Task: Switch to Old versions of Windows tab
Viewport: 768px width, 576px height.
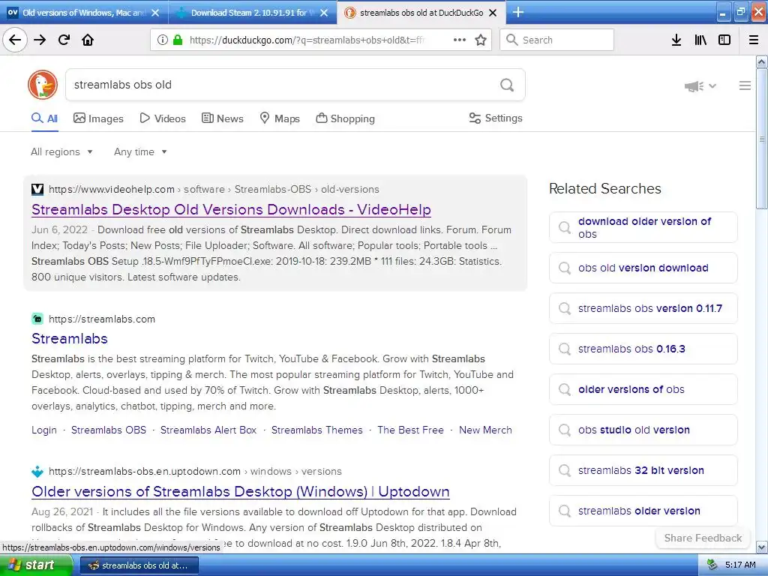Action: 84,13
